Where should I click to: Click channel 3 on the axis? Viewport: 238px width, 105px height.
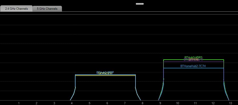pyautogui.click(x=54, y=103)
